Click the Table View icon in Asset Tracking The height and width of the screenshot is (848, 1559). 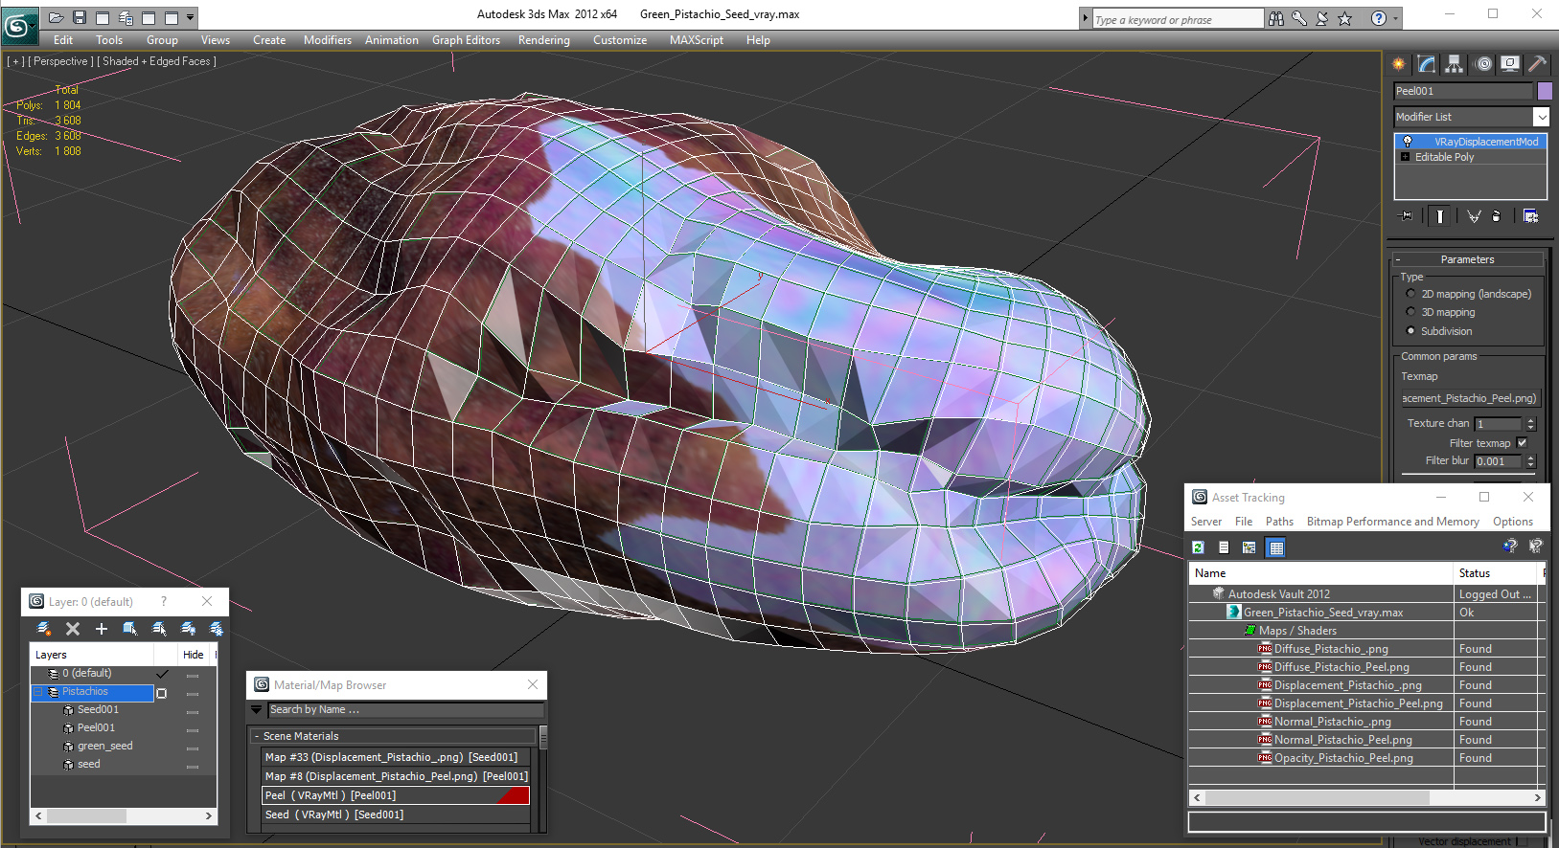(x=1275, y=547)
